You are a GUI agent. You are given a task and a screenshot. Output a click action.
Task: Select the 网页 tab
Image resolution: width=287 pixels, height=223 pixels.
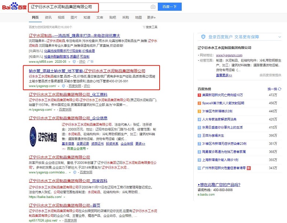tap(35, 17)
